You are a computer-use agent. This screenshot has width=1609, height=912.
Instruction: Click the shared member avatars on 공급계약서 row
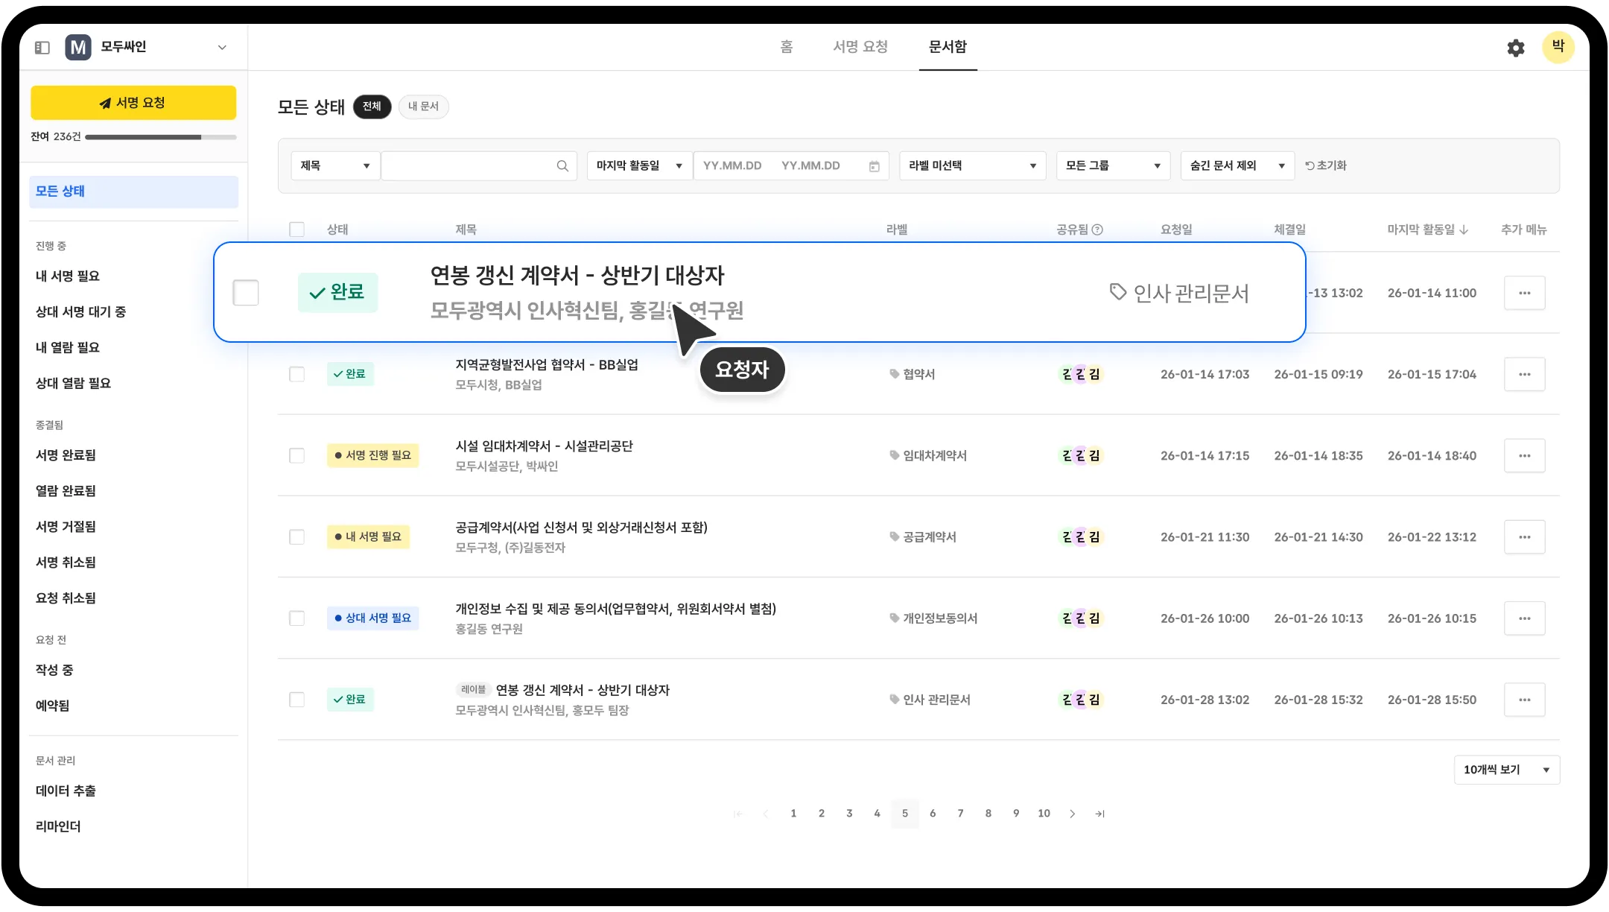(x=1079, y=536)
